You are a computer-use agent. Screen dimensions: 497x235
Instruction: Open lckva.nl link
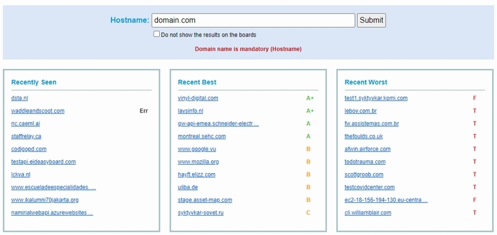(x=21, y=174)
